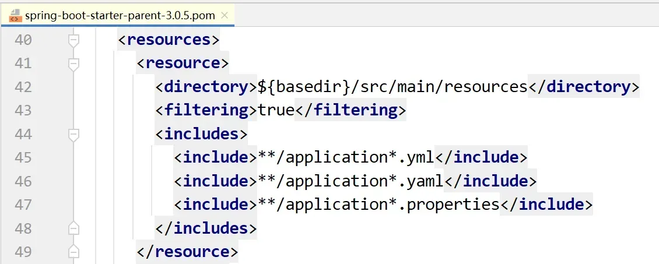Click the **/application*.properties include pattern
The image size is (659, 264).
(x=378, y=205)
